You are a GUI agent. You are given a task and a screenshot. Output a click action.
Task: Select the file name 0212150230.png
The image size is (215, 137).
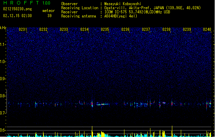(x=17, y=9)
